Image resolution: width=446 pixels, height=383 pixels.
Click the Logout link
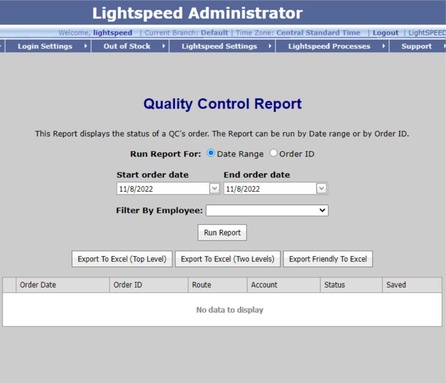(385, 33)
